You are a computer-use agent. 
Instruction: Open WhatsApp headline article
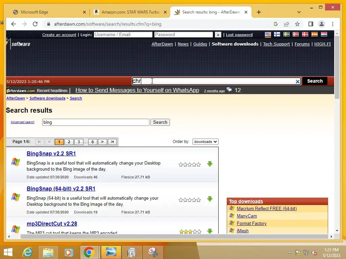137,90
